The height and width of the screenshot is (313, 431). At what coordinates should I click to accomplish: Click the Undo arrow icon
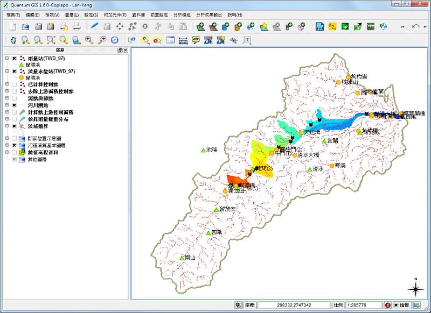(415, 26)
